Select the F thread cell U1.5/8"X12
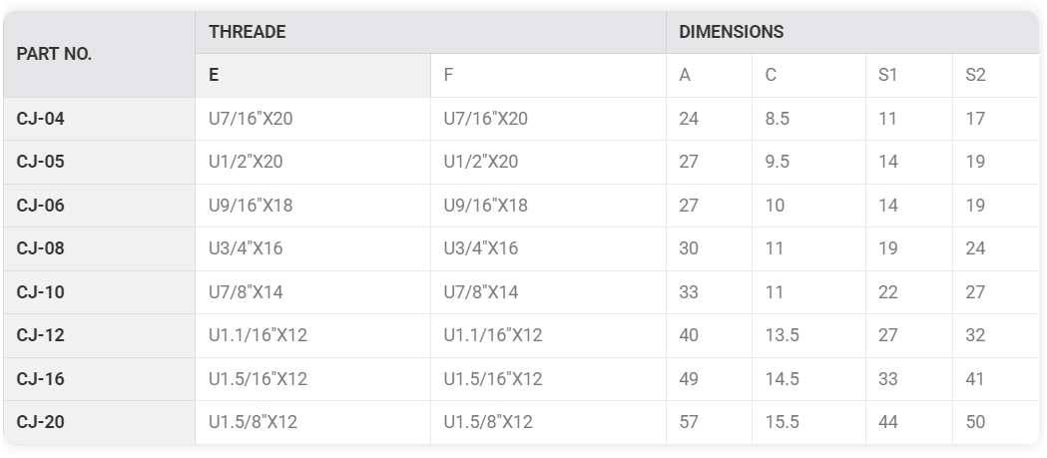 (548, 422)
